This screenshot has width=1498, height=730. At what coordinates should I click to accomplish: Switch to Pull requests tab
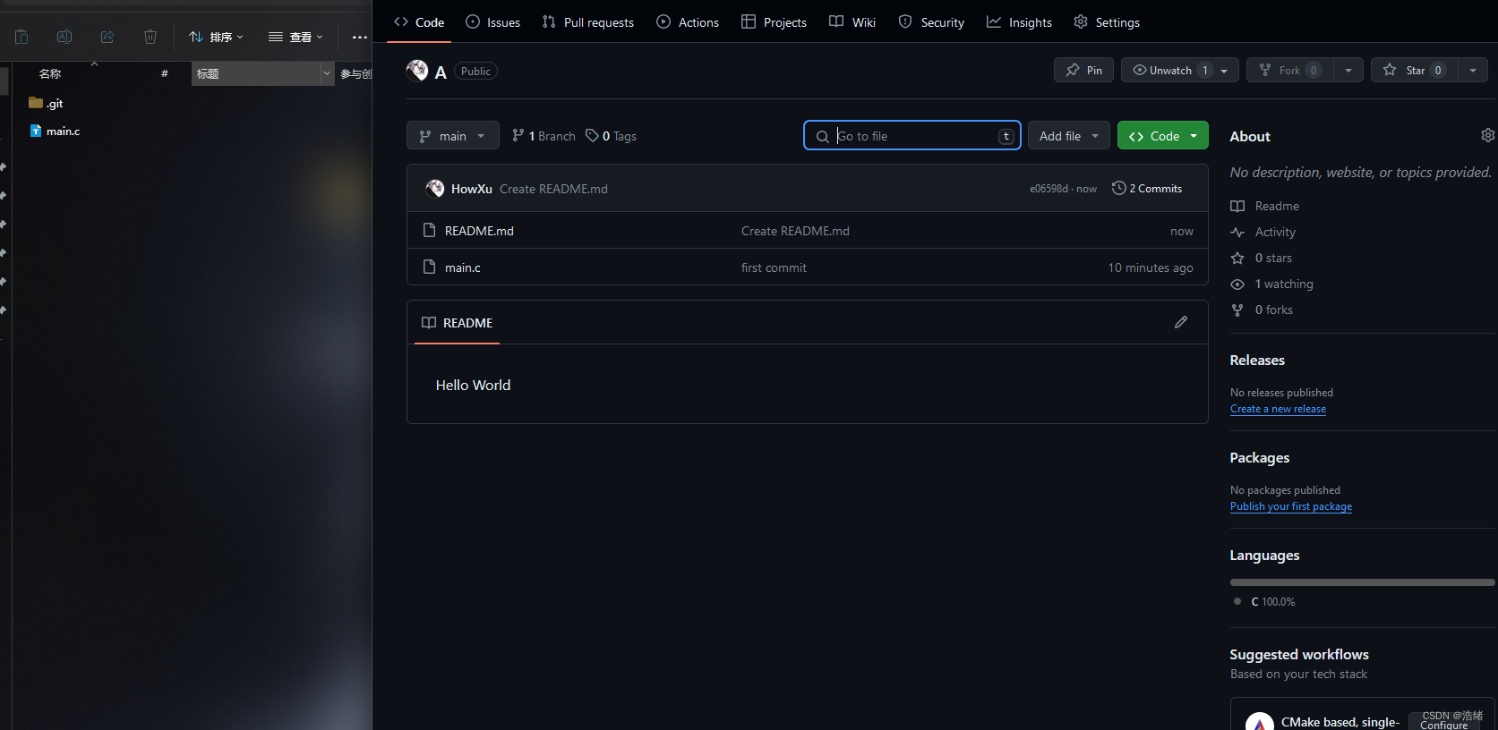(588, 22)
